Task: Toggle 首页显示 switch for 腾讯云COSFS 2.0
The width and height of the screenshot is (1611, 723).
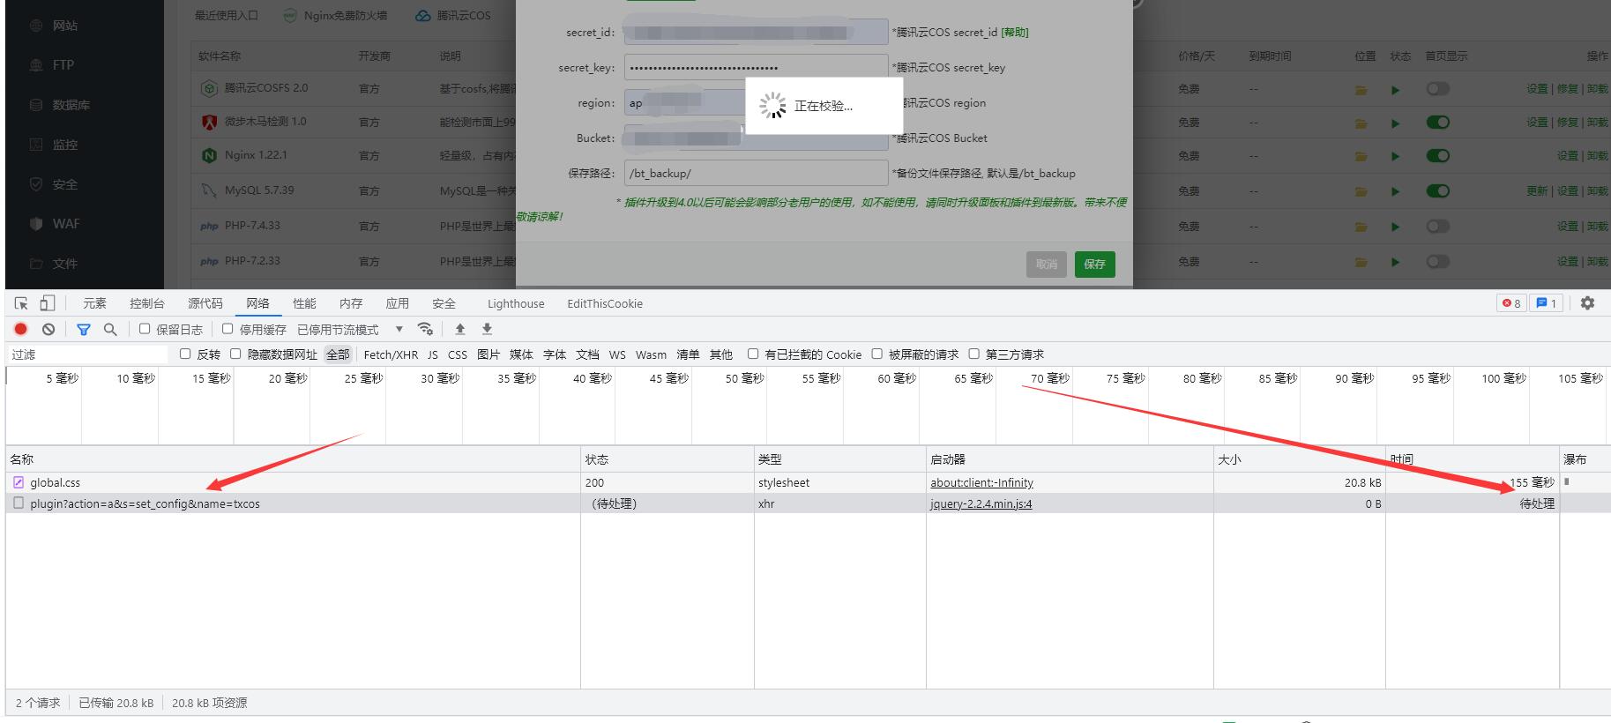Action: click(1438, 89)
